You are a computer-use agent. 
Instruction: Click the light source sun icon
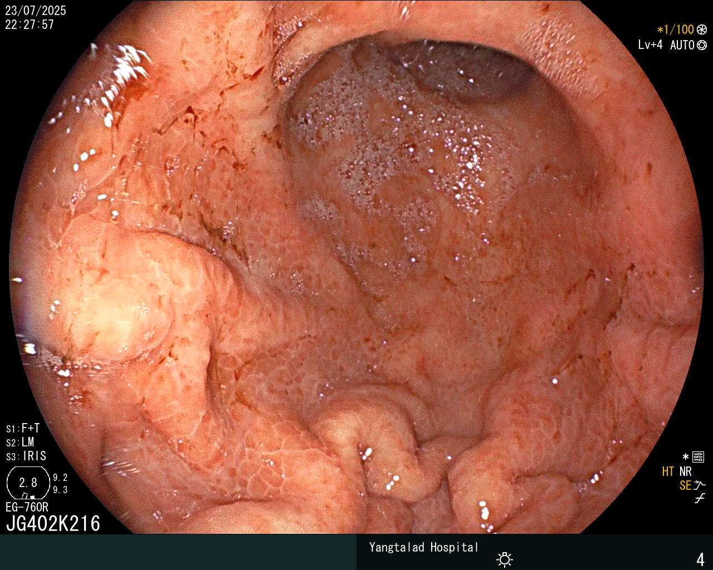(x=505, y=559)
